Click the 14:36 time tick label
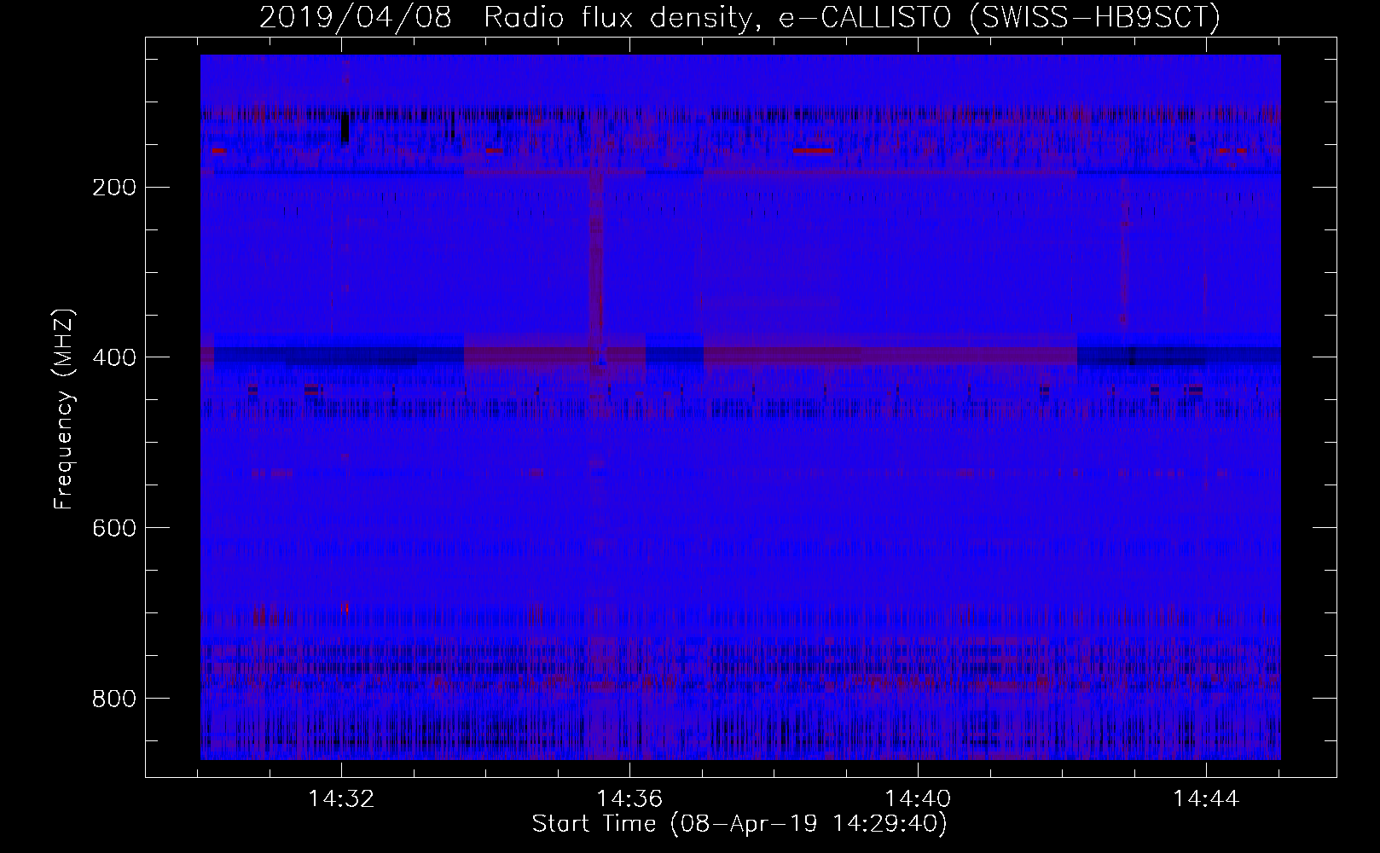Screen dimensions: 1380x853 point(630,799)
